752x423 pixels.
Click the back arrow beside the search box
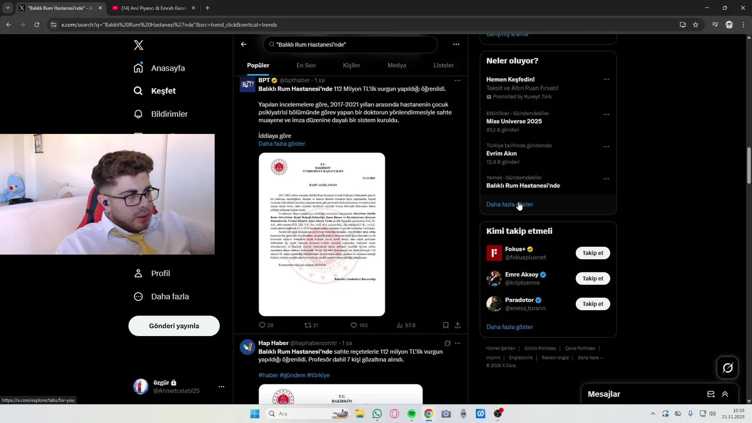[244, 45]
